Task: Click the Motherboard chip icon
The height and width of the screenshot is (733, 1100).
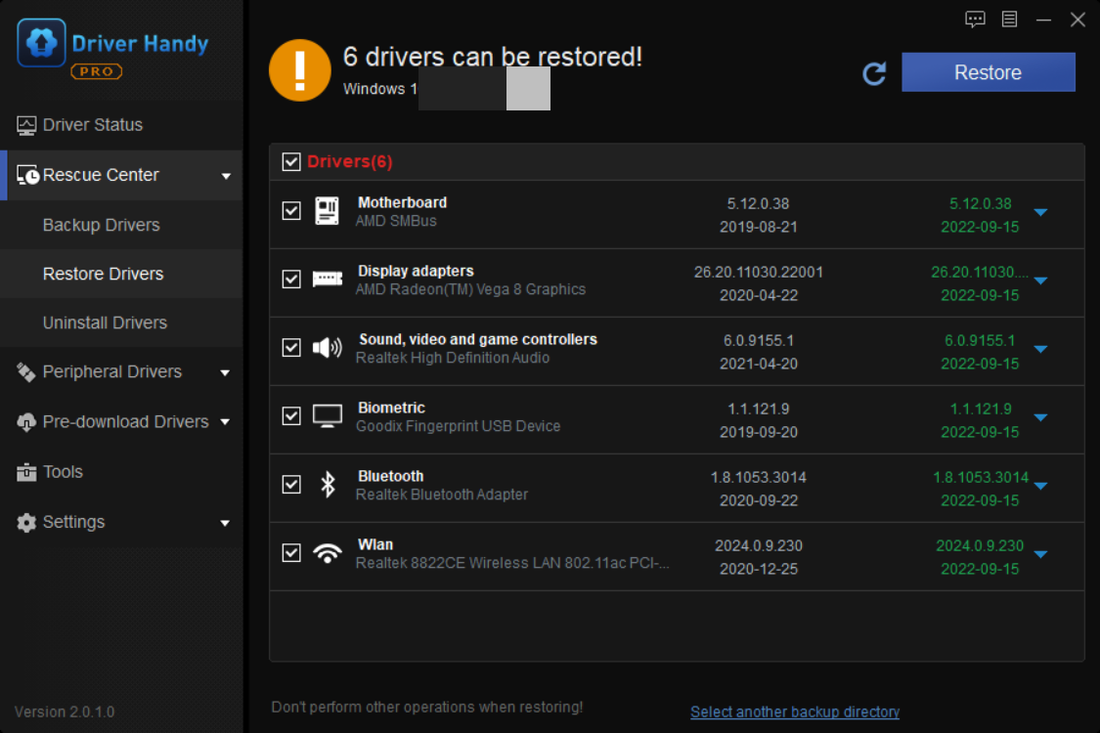Action: (327, 210)
